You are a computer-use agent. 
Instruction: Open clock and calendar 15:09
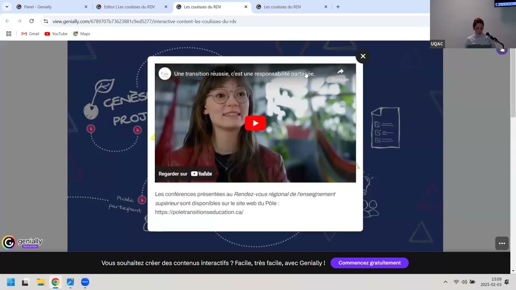tap(491, 282)
